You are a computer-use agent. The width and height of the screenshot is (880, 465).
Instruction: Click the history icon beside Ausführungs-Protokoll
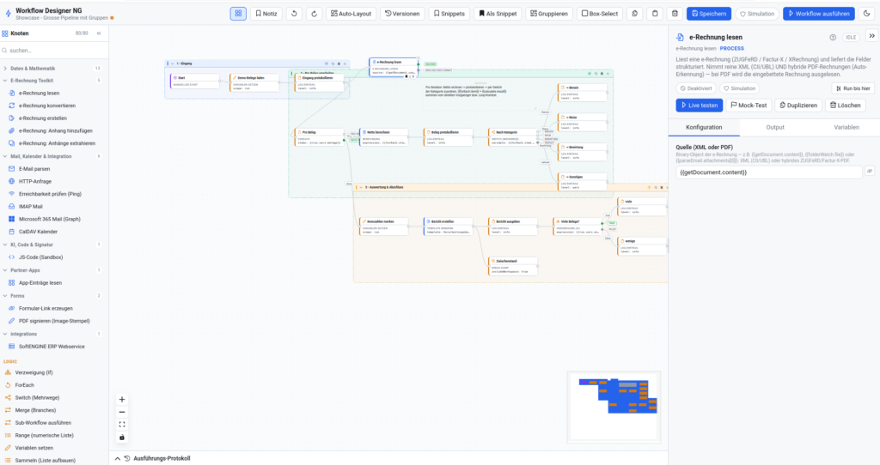pos(127,458)
